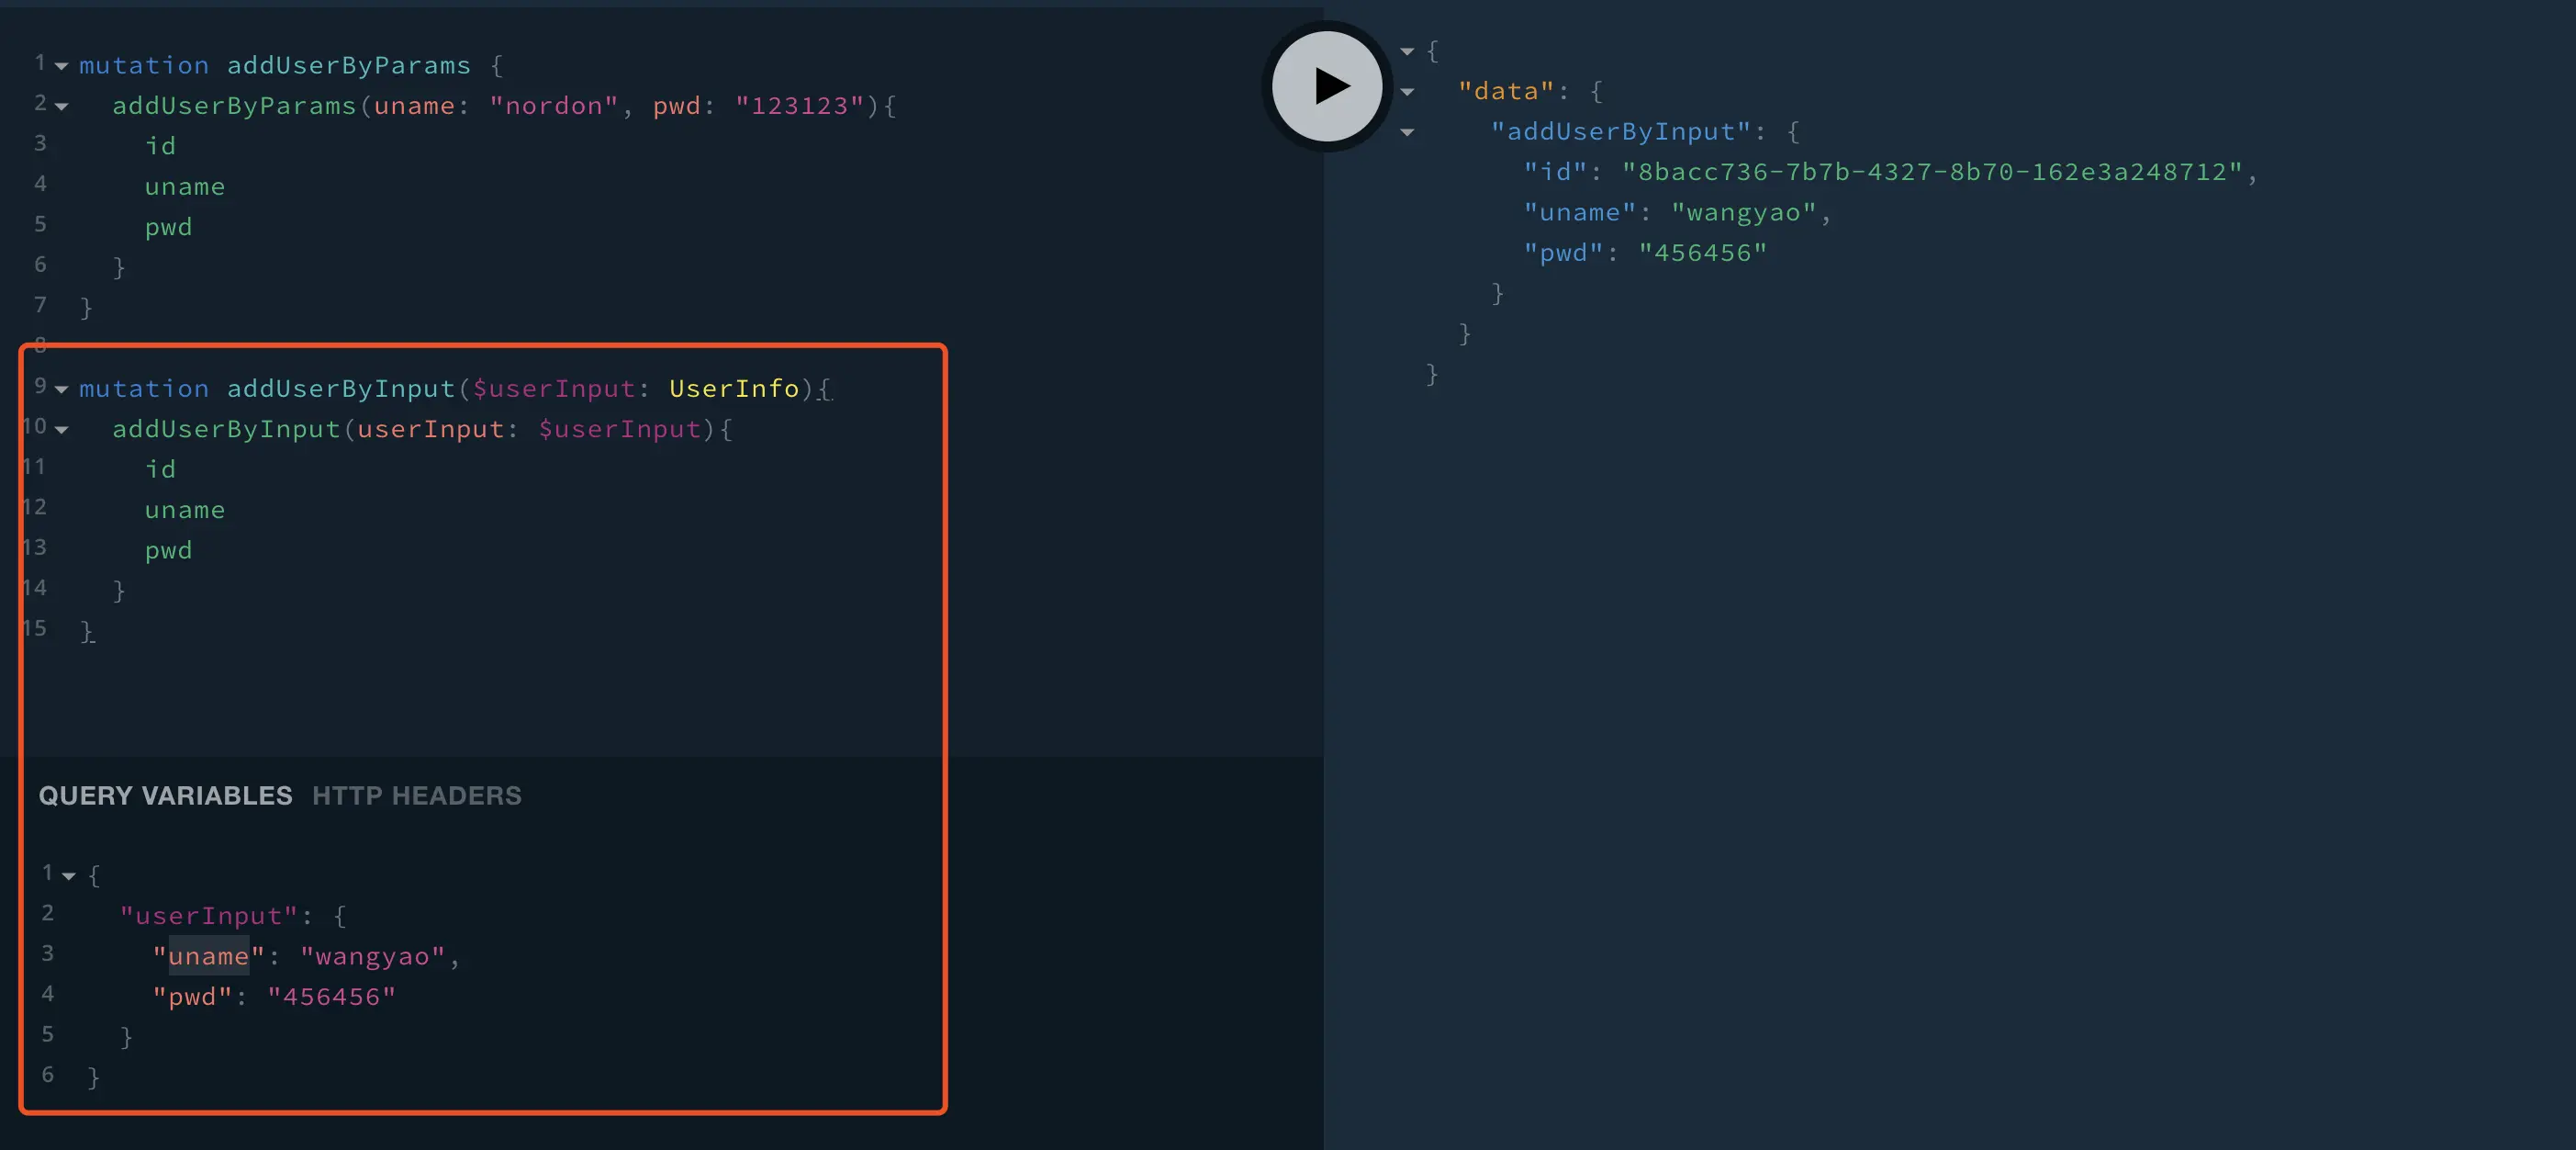Click the Execute Query play button
The image size is (2576, 1150).
tap(1327, 86)
